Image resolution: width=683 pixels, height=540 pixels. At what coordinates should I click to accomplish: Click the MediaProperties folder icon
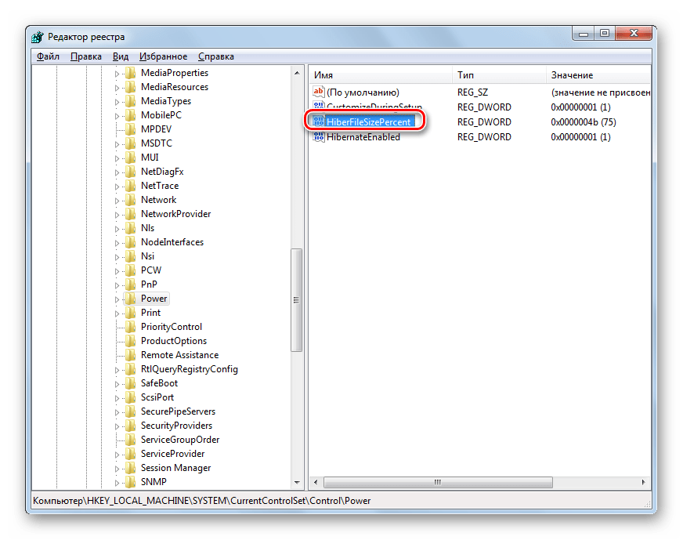pos(130,73)
